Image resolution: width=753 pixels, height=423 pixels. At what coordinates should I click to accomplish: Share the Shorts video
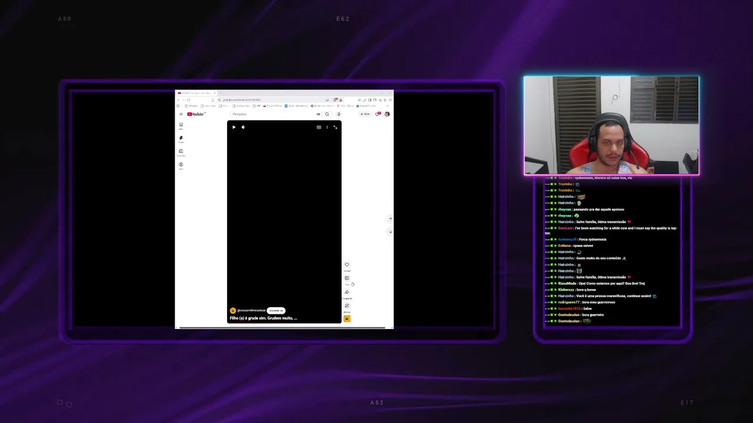click(x=347, y=292)
